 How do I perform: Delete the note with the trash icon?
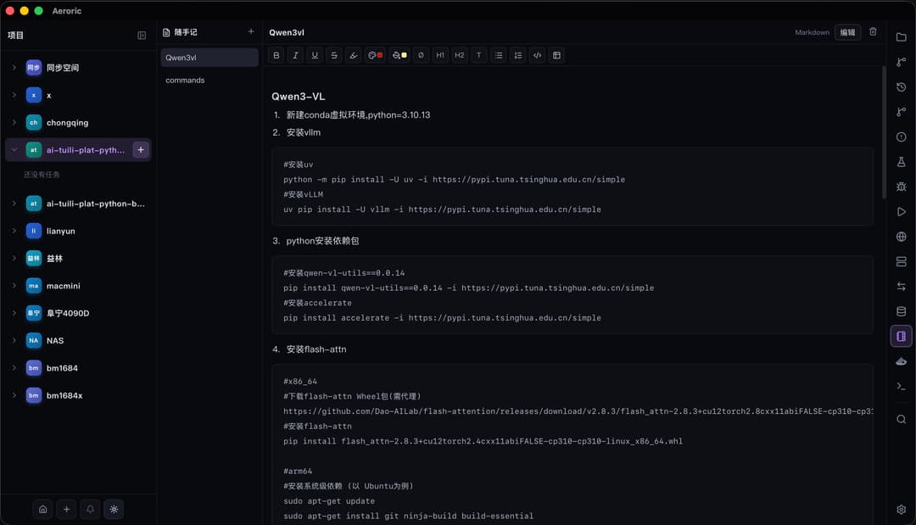coord(873,31)
